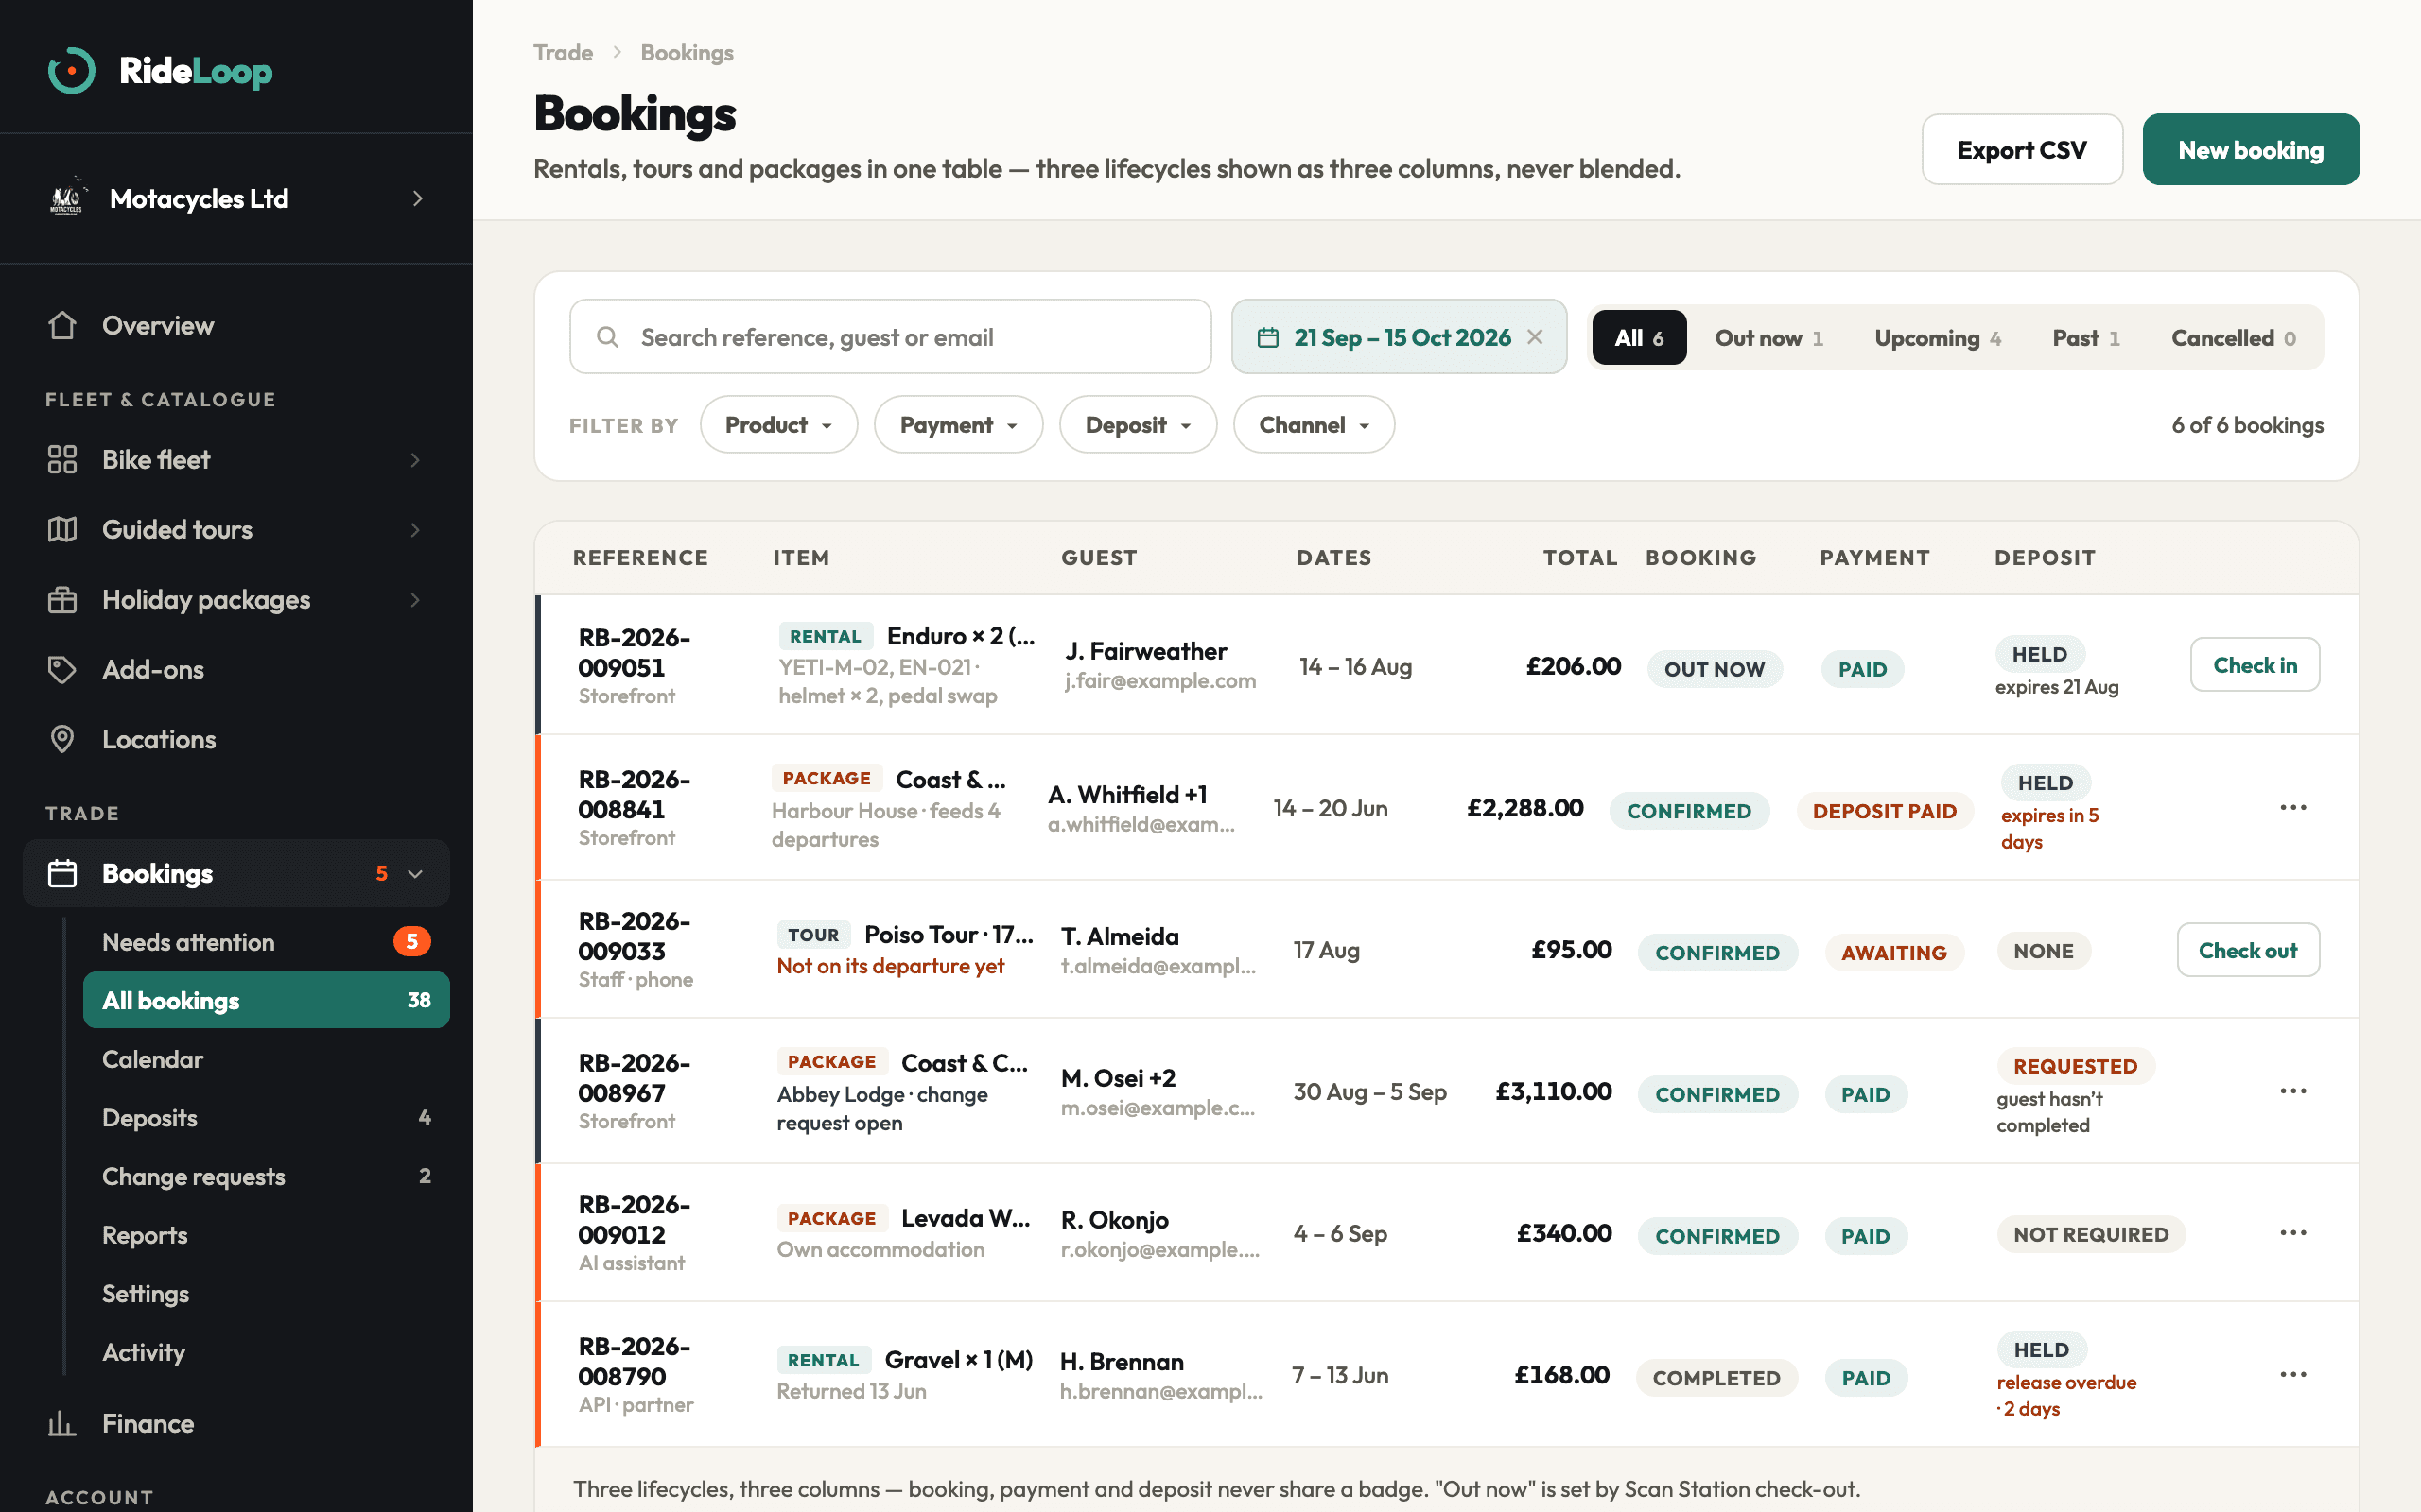Screen dimensions: 2421x1512
Task: Open the more options menu for RB-2026-008967
Action: (x=2293, y=1090)
